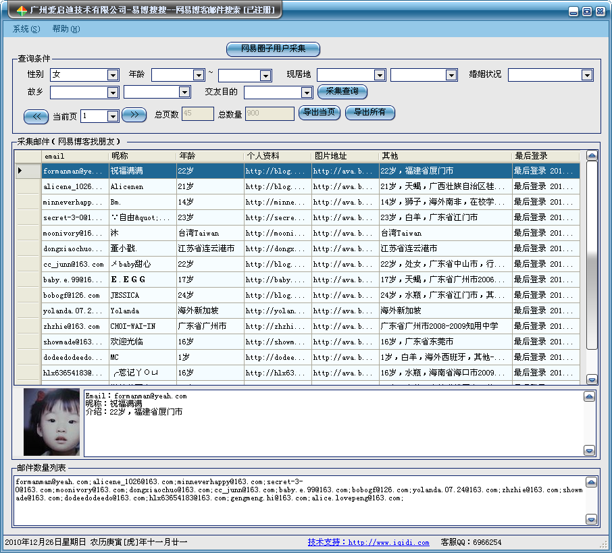Click the JESSICA nickname cell
This screenshot has width=612, height=553.
coord(143,296)
